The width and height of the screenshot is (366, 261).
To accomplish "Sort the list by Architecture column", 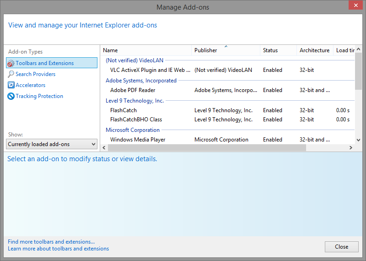I will [315, 50].
